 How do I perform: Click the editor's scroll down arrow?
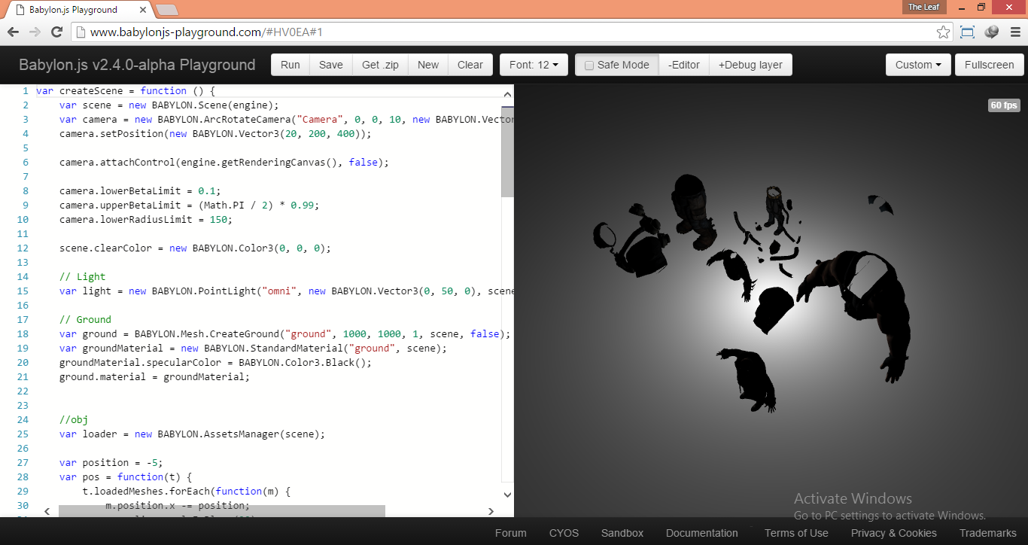(507, 495)
